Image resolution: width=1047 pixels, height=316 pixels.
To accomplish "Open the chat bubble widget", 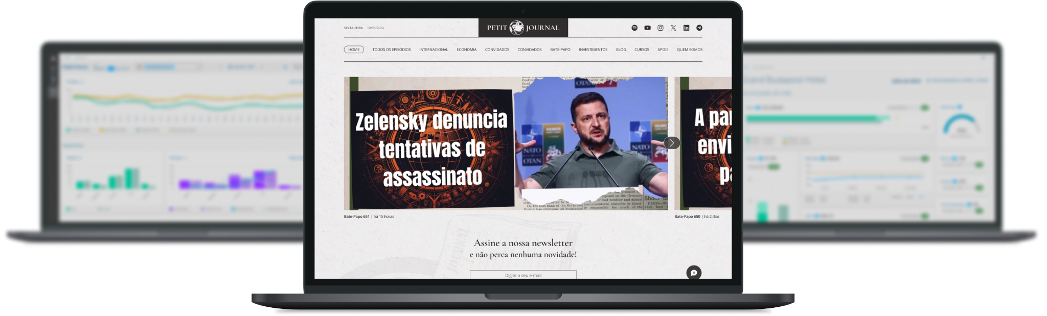I will [x=694, y=273].
